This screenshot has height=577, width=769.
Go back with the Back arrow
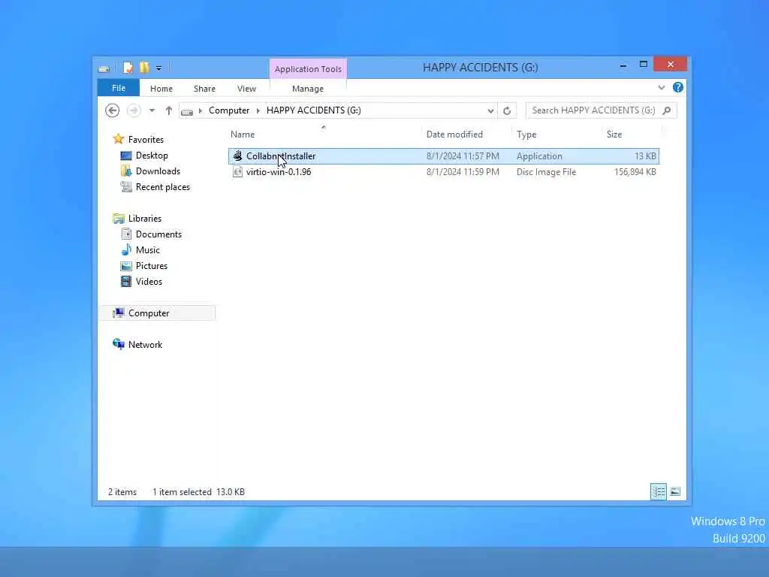click(x=113, y=110)
